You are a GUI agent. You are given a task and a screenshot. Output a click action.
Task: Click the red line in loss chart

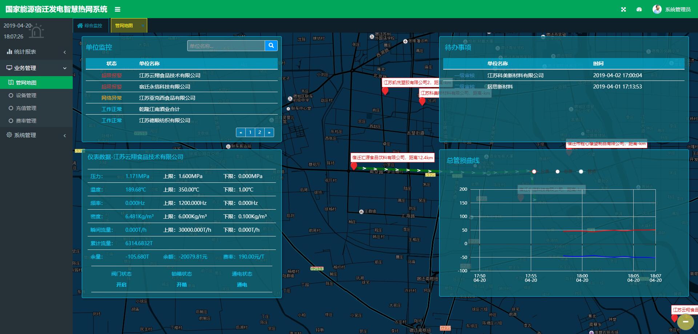[x=609, y=231]
